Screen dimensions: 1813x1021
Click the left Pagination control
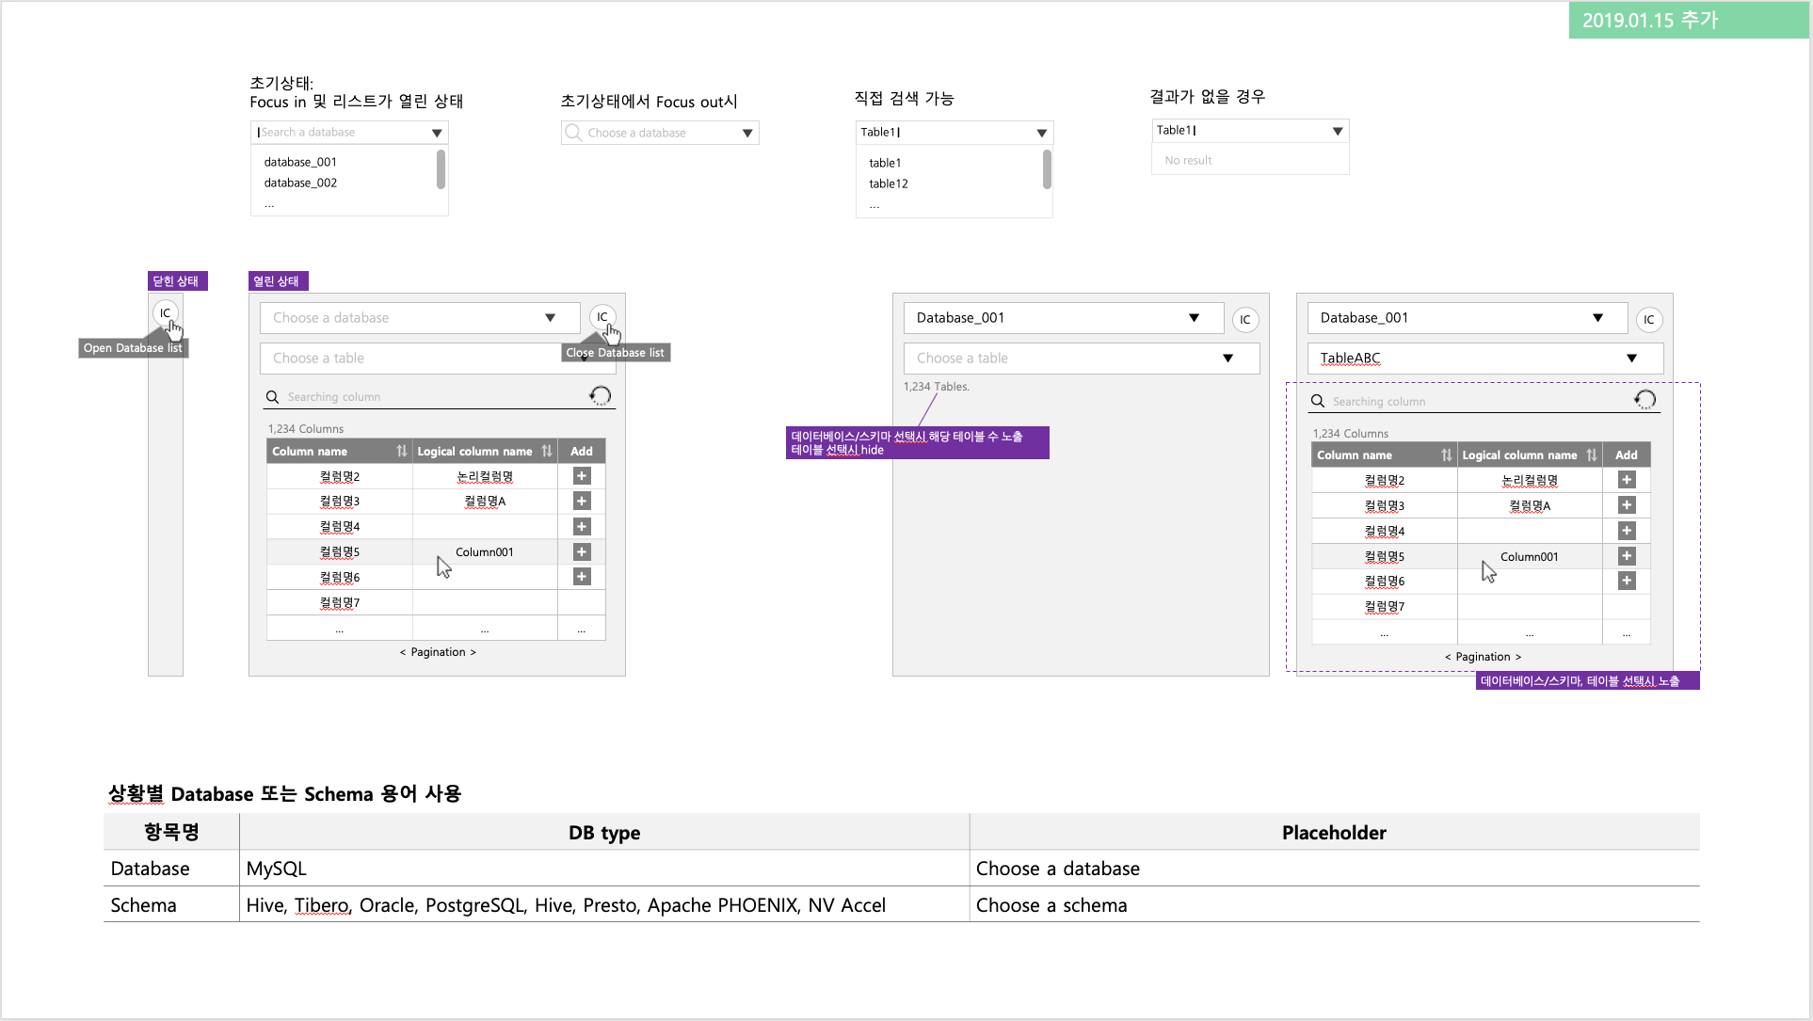(438, 652)
